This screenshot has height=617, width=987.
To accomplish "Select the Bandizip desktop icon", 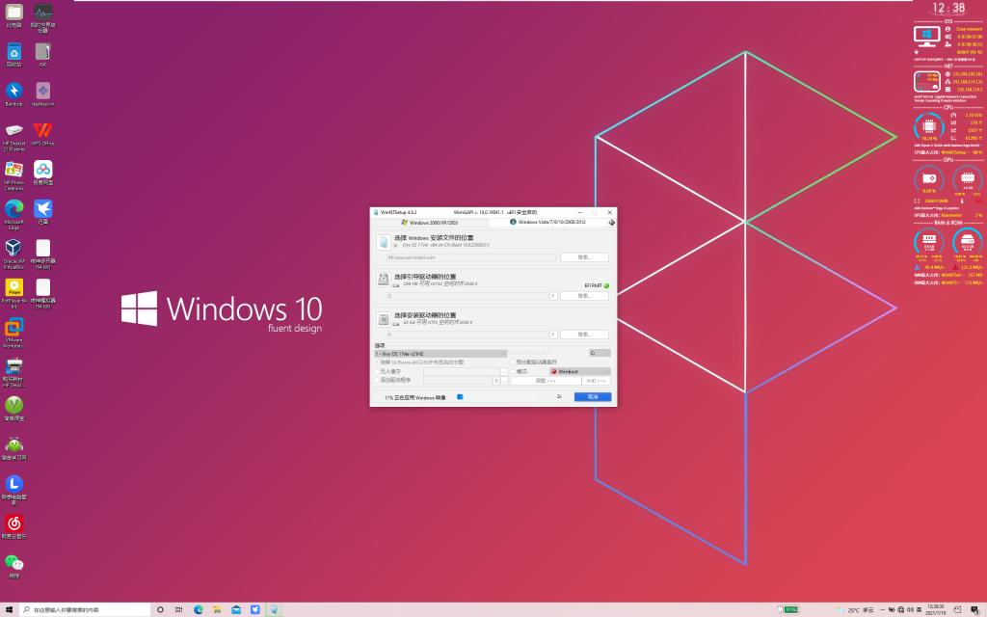I will coord(13,94).
